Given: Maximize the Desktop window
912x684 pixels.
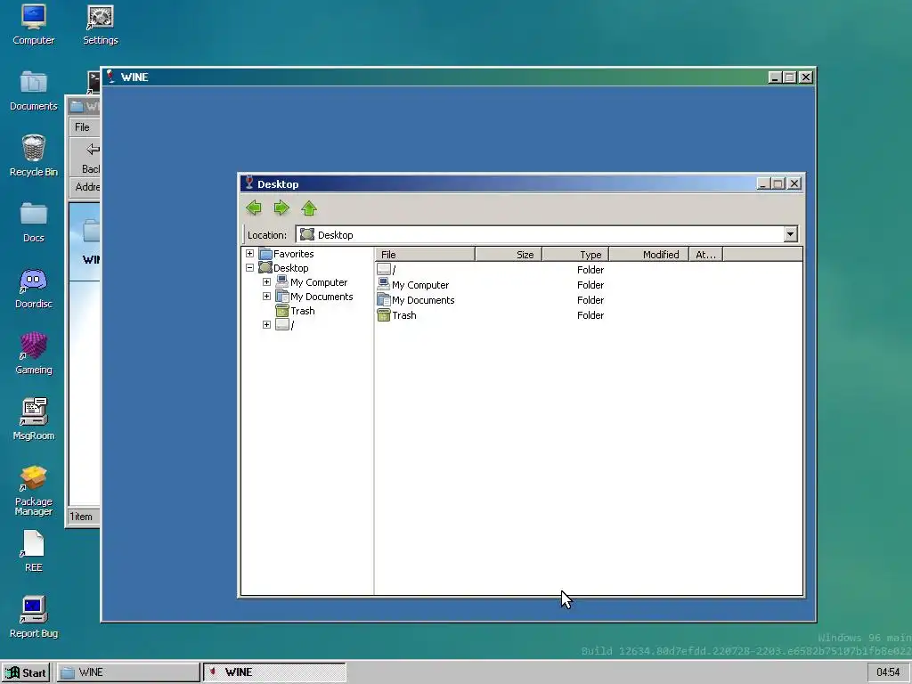Looking at the screenshot, I should tap(778, 183).
